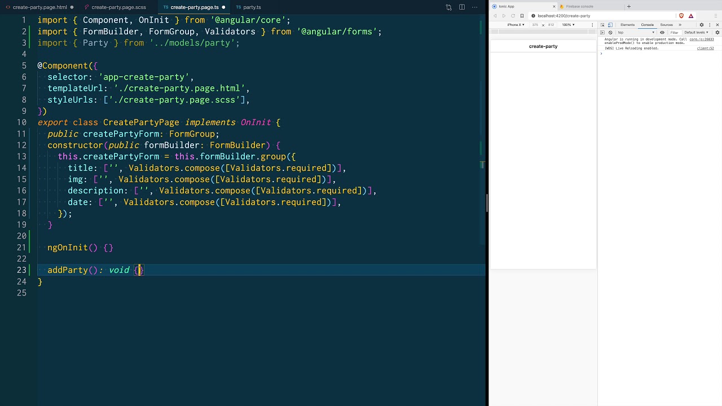The height and width of the screenshot is (406, 722).
Task: Open DevTools settings gear
Action: [702, 25]
